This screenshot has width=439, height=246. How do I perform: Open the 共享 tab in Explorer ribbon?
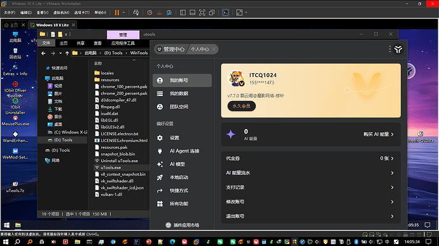pos(81,43)
